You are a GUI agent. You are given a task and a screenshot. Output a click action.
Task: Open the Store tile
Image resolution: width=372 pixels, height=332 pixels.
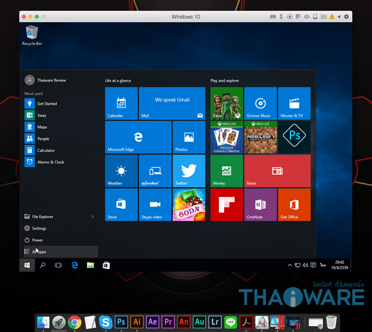(x=121, y=205)
